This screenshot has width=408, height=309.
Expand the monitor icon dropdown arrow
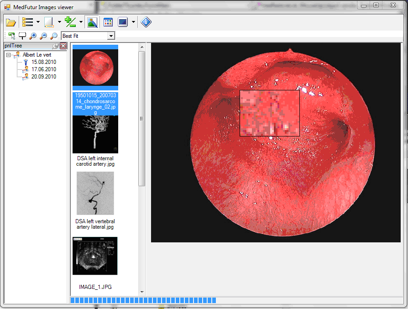133,22
